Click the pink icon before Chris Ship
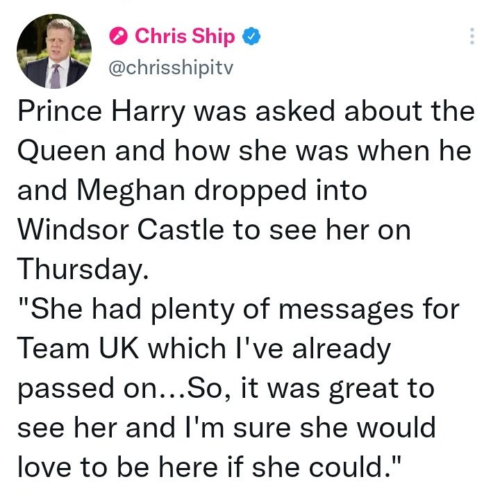500x493 pixels. click(118, 36)
